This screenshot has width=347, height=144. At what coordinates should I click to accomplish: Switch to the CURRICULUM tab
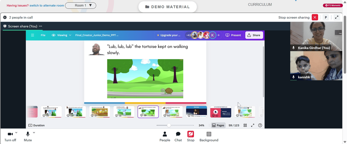pyautogui.click(x=260, y=4)
